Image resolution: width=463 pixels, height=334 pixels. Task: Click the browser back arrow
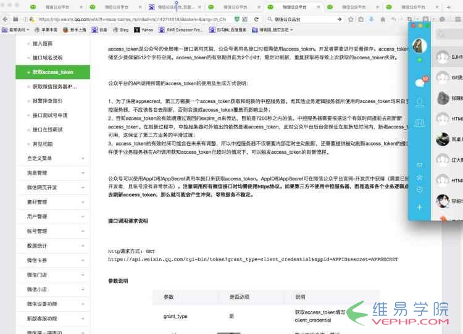[x=6, y=19]
